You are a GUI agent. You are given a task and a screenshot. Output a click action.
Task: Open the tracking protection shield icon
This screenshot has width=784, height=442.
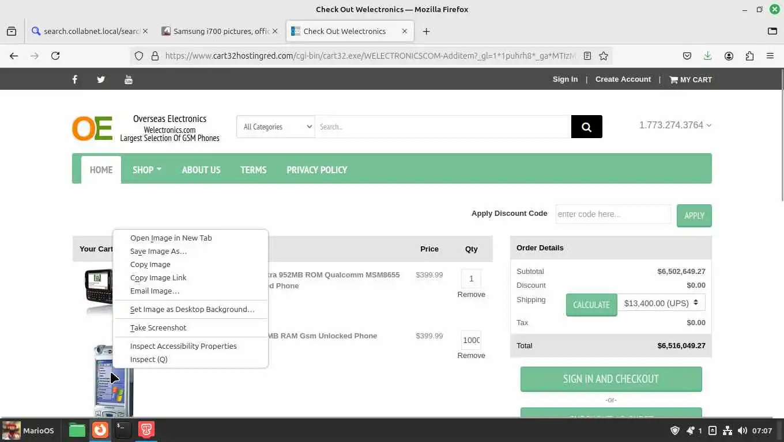tap(139, 56)
